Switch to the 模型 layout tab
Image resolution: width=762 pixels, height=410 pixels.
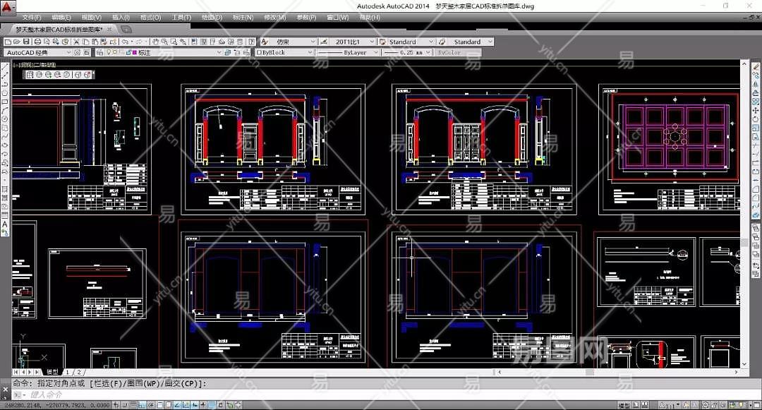[x=52, y=372]
